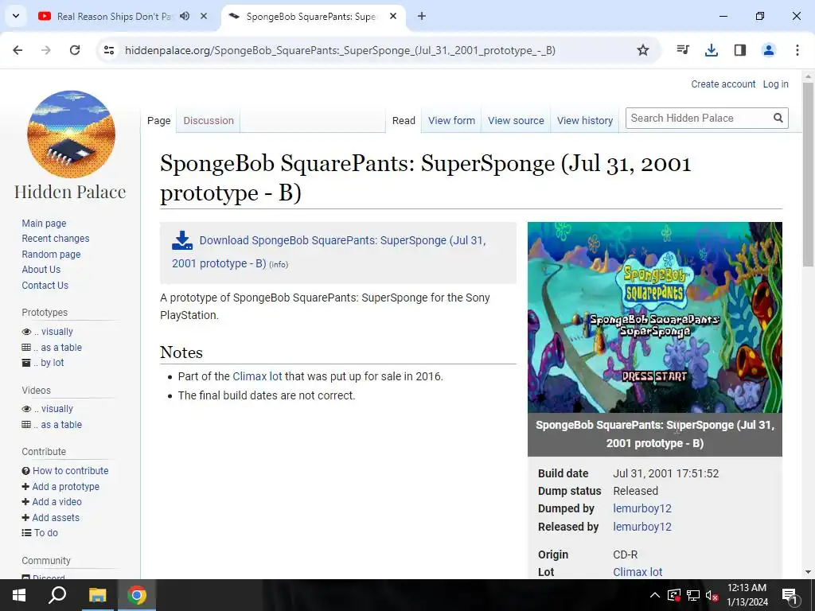Open Recent changes in sidebar

56,239
